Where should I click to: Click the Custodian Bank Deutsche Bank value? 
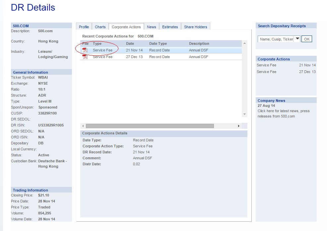(52, 164)
